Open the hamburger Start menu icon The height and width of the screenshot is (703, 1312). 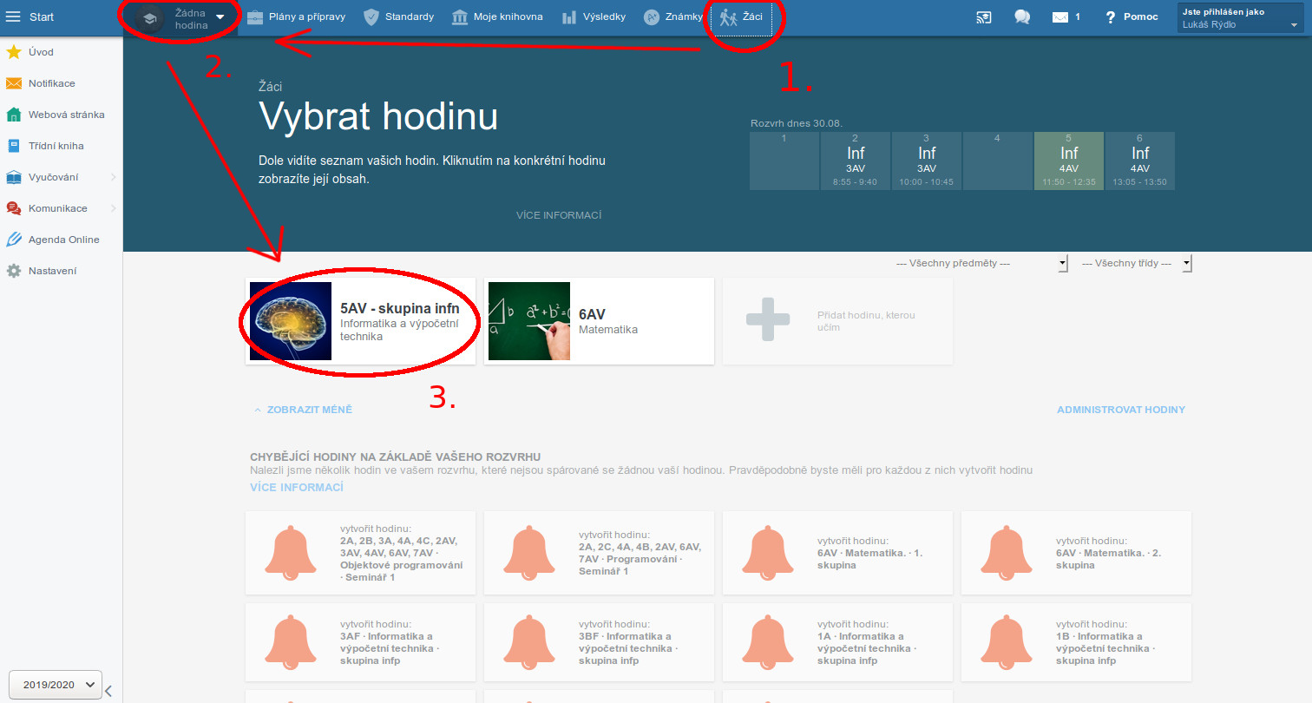click(13, 17)
